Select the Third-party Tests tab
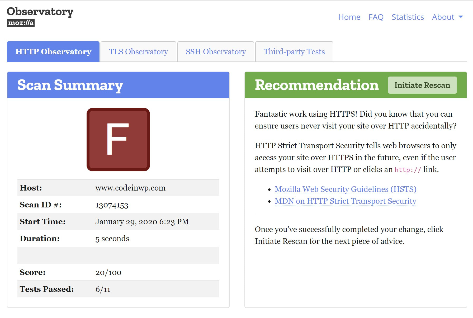473x318 pixels. coord(294,51)
